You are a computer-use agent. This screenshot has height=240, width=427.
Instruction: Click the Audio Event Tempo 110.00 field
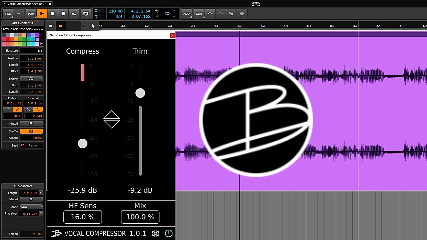click(31, 234)
